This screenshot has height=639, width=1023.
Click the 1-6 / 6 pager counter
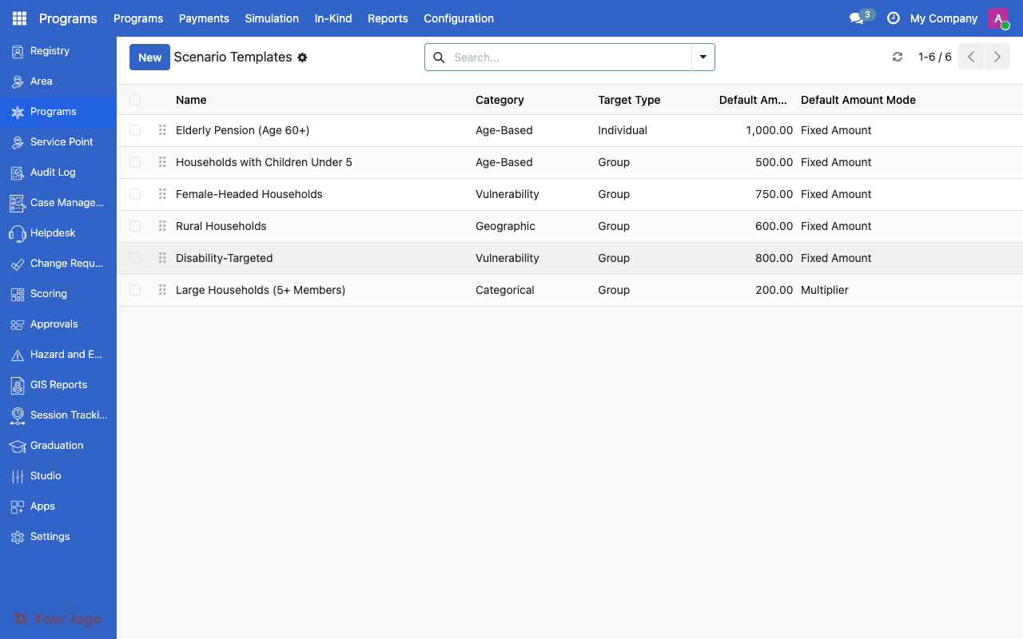tap(935, 57)
